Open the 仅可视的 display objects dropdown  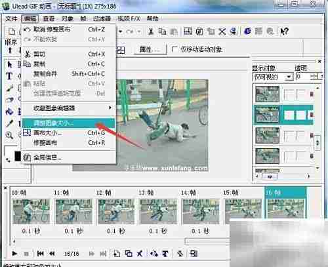(289, 77)
